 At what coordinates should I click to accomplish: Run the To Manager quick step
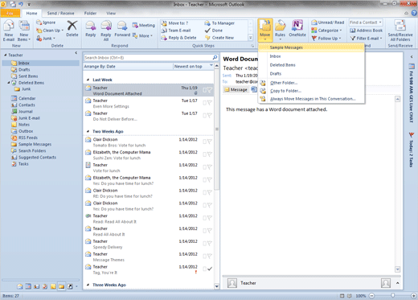(219, 23)
